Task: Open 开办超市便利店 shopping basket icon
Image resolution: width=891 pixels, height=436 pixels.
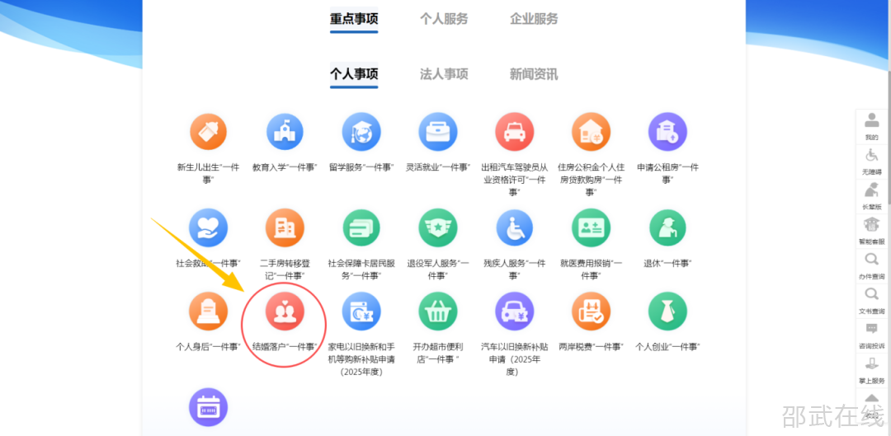Action: [x=437, y=311]
